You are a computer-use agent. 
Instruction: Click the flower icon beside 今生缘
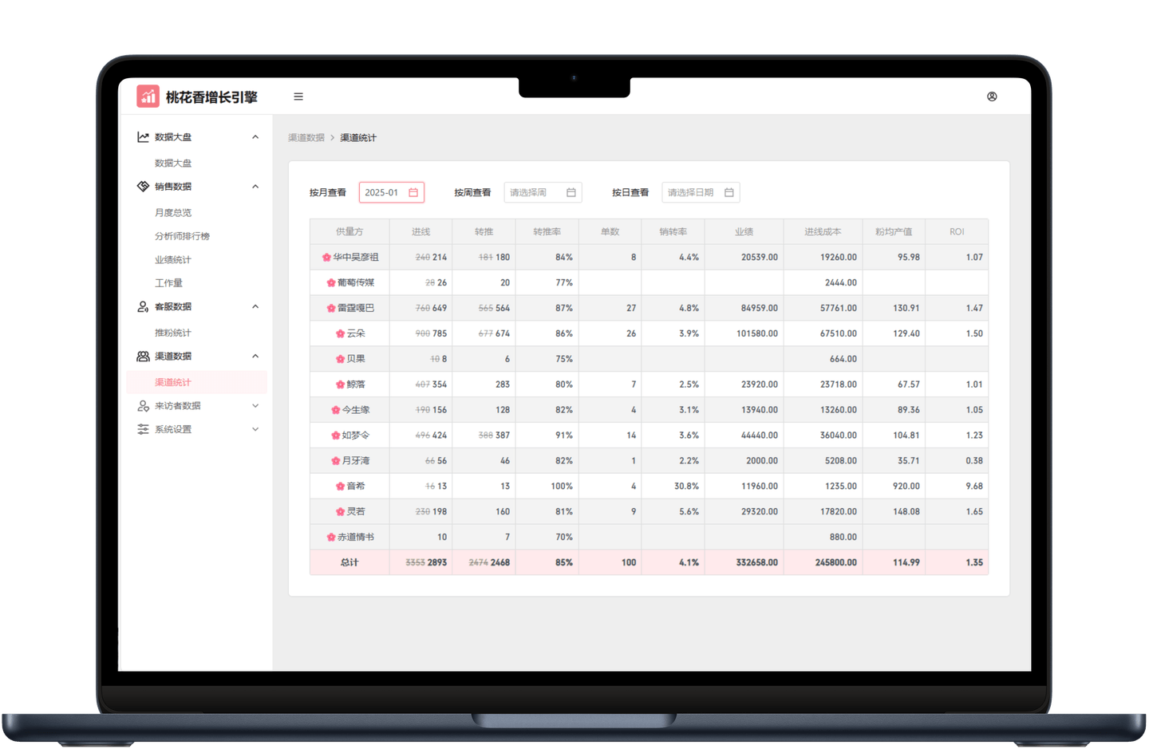tap(336, 410)
